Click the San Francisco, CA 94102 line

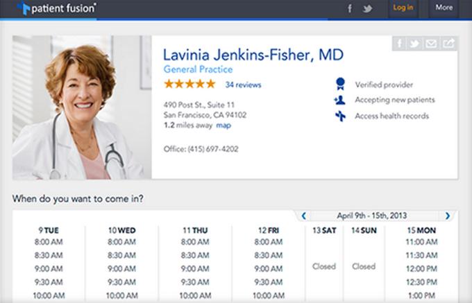(205, 115)
